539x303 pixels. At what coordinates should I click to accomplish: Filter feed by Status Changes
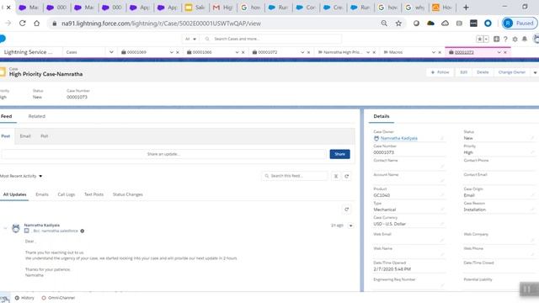coord(128,194)
